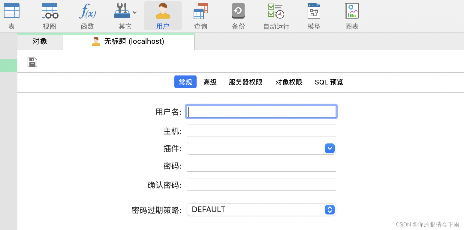Expand the arrow beside 其它 icon
Image resolution: width=464 pixels, height=230 pixels.
tap(135, 12)
